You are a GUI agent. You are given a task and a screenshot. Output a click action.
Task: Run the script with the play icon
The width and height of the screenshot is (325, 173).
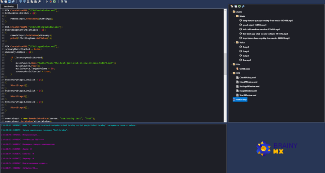tap(47, 1)
